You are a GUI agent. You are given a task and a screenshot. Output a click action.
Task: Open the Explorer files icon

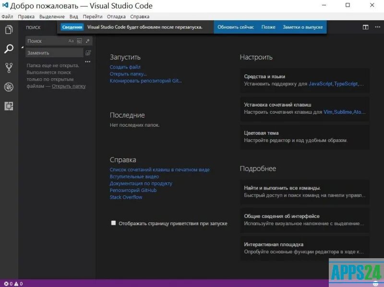pos(9,30)
